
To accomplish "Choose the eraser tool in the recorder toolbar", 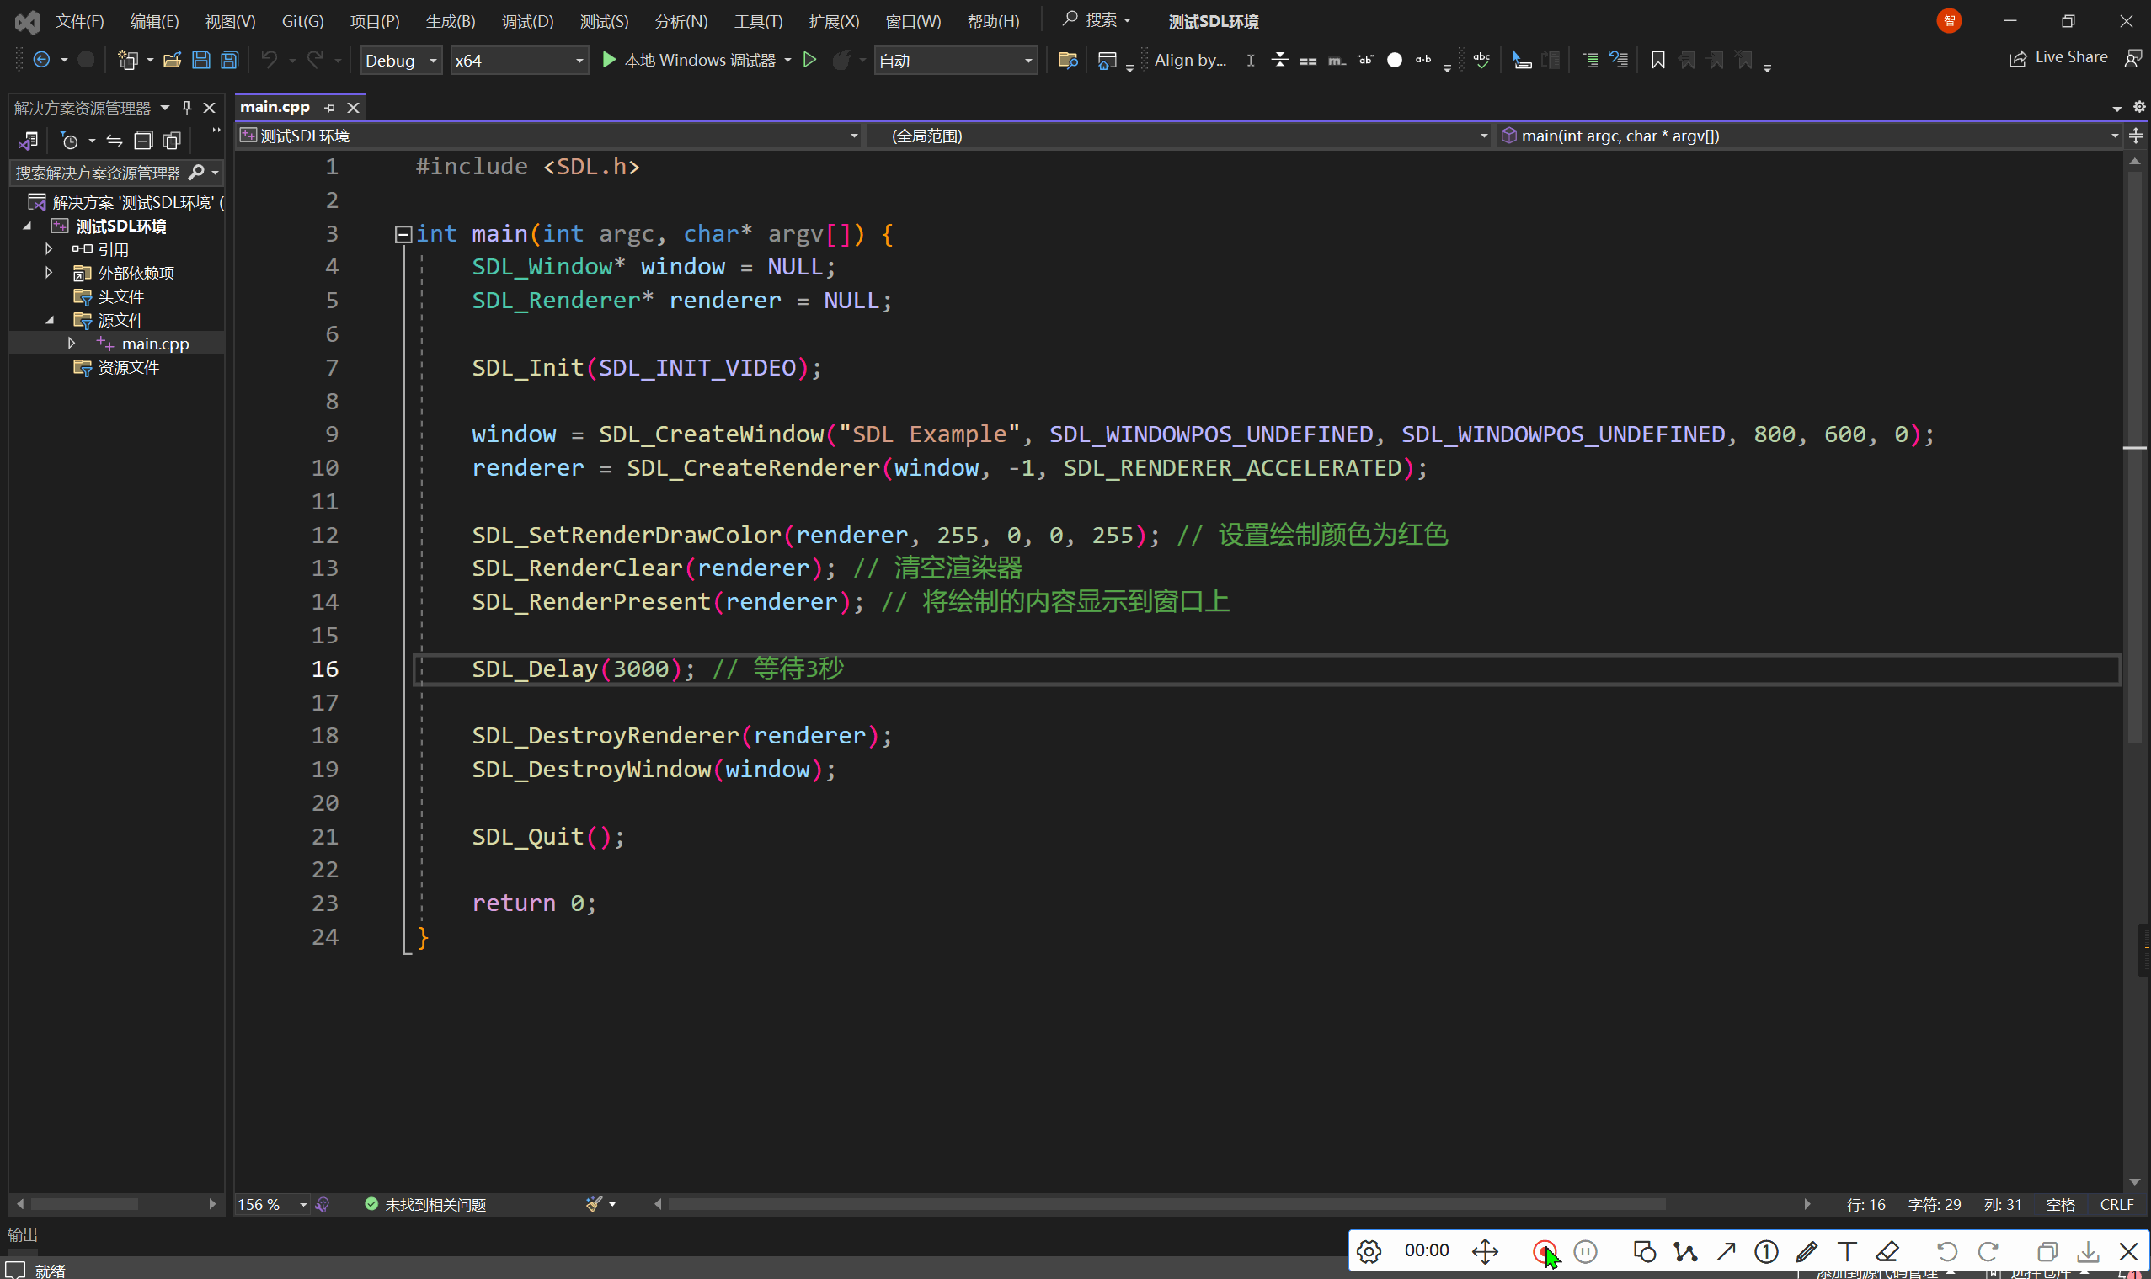I will click(x=1887, y=1250).
